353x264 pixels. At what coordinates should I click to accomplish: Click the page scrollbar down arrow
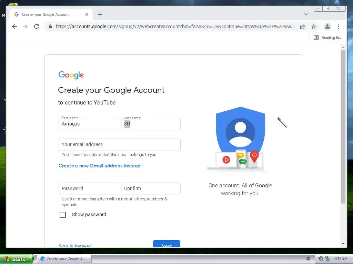coord(343,244)
